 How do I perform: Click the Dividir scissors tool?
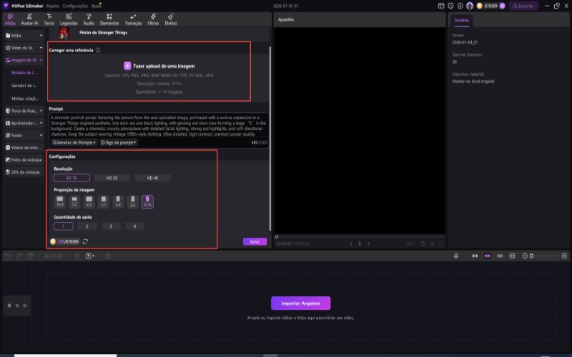(53, 256)
